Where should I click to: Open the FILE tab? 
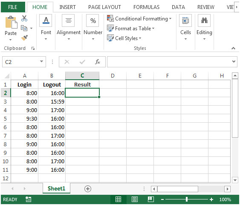point(13,7)
